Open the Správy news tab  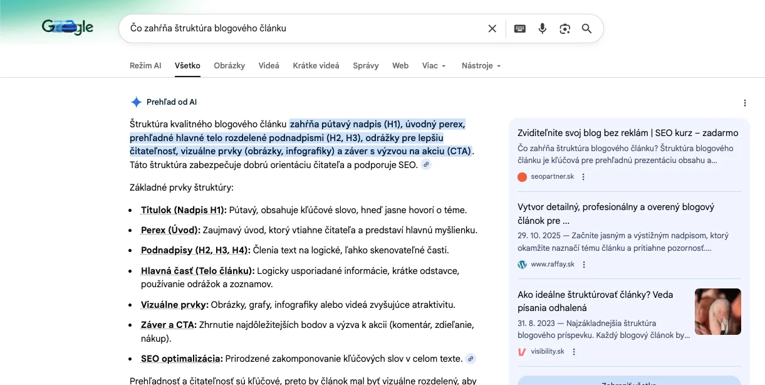pos(365,66)
